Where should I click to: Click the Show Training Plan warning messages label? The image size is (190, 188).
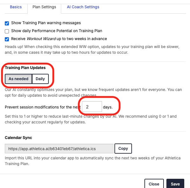tap(46, 23)
